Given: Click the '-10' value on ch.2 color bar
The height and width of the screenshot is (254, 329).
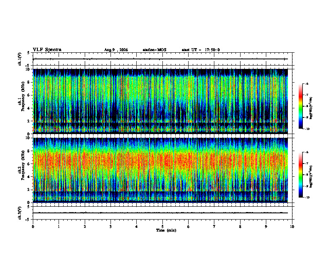Looking at the screenshot, I should (x=307, y=198).
